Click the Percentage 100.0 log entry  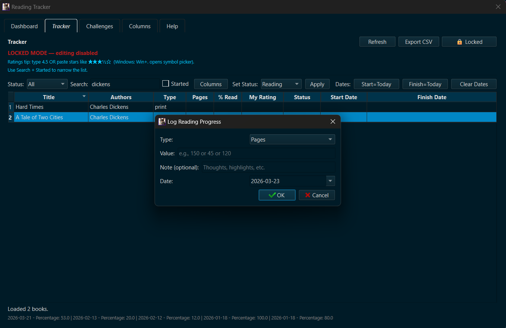pyautogui.click(x=236, y=318)
